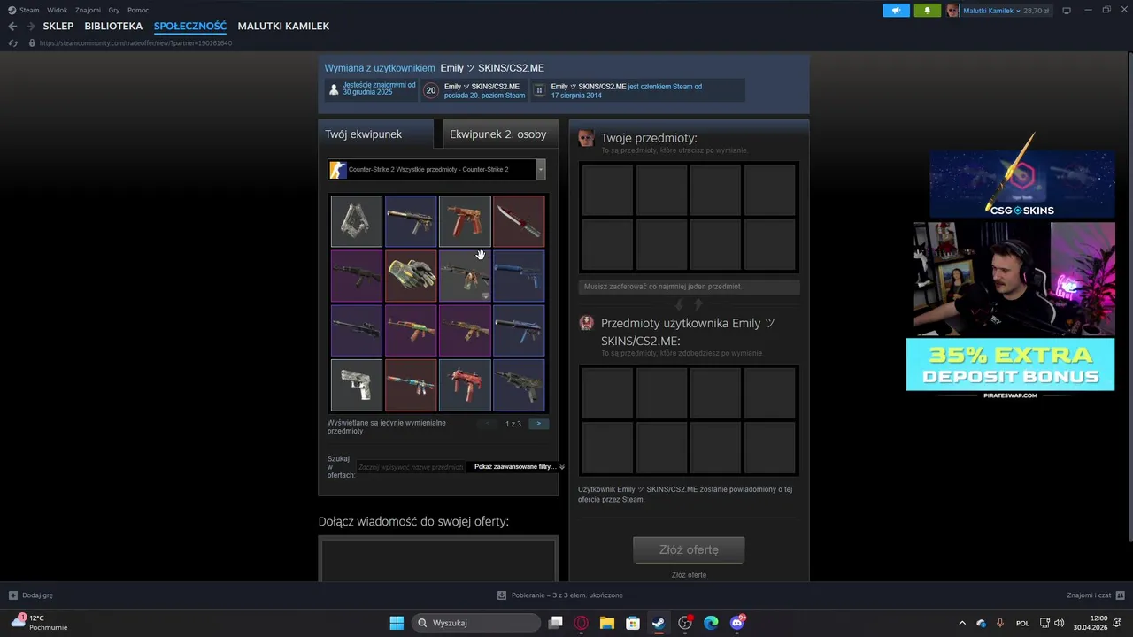Click the page URL address bar
The height and width of the screenshot is (637, 1133).
click(135, 42)
